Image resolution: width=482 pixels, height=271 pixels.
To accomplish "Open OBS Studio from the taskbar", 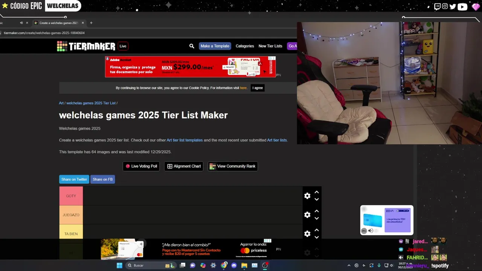I will click(x=265, y=265).
